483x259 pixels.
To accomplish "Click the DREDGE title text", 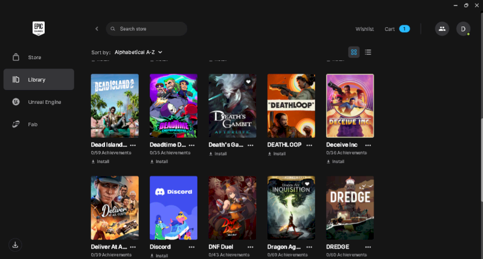I will pos(337,247).
